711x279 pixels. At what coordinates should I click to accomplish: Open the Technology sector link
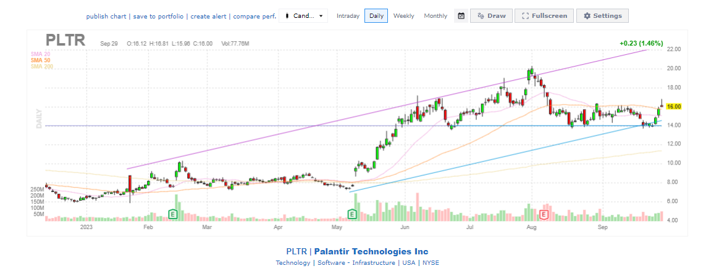point(292,263)
